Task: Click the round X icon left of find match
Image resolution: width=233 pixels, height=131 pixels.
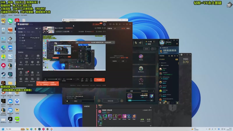Action: 99,101
